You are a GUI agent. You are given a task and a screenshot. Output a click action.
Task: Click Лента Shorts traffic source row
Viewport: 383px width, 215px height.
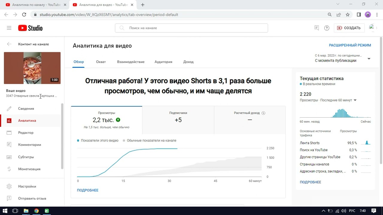point(335,143)
